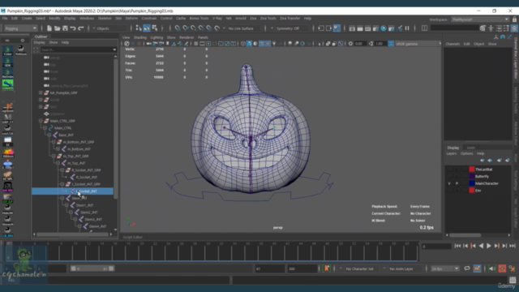The width and height of the screenshot is (519, 292).
Task: Toggle viewport grid icon
Action: pos(195,44)
